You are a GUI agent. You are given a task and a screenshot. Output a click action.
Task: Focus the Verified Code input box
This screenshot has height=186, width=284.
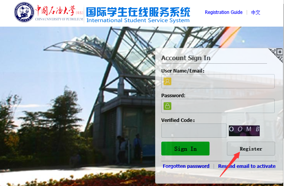194,130
